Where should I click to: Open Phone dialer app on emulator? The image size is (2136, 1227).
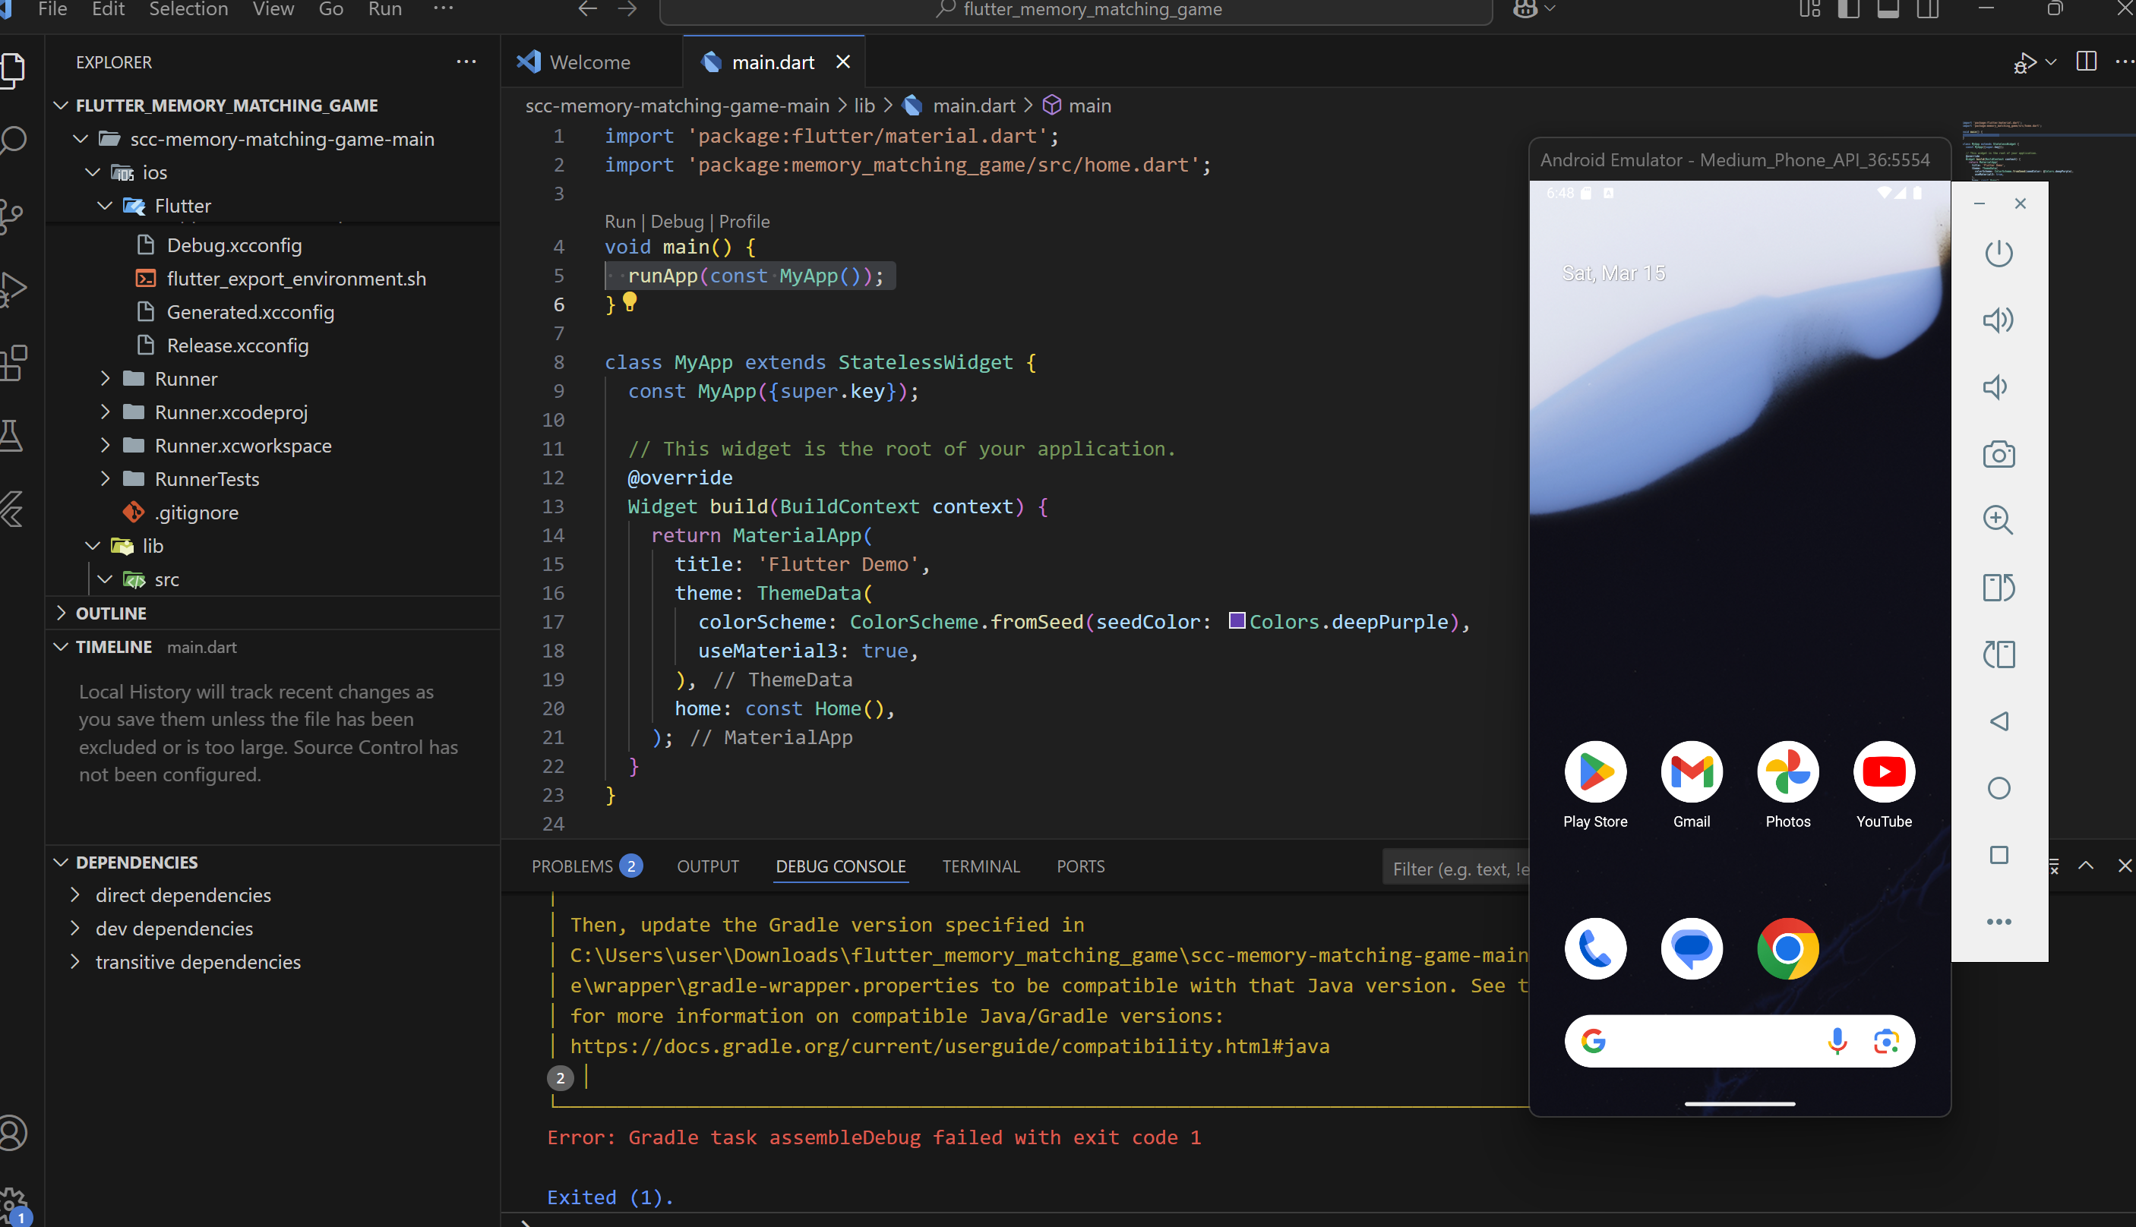[1595, 949]
